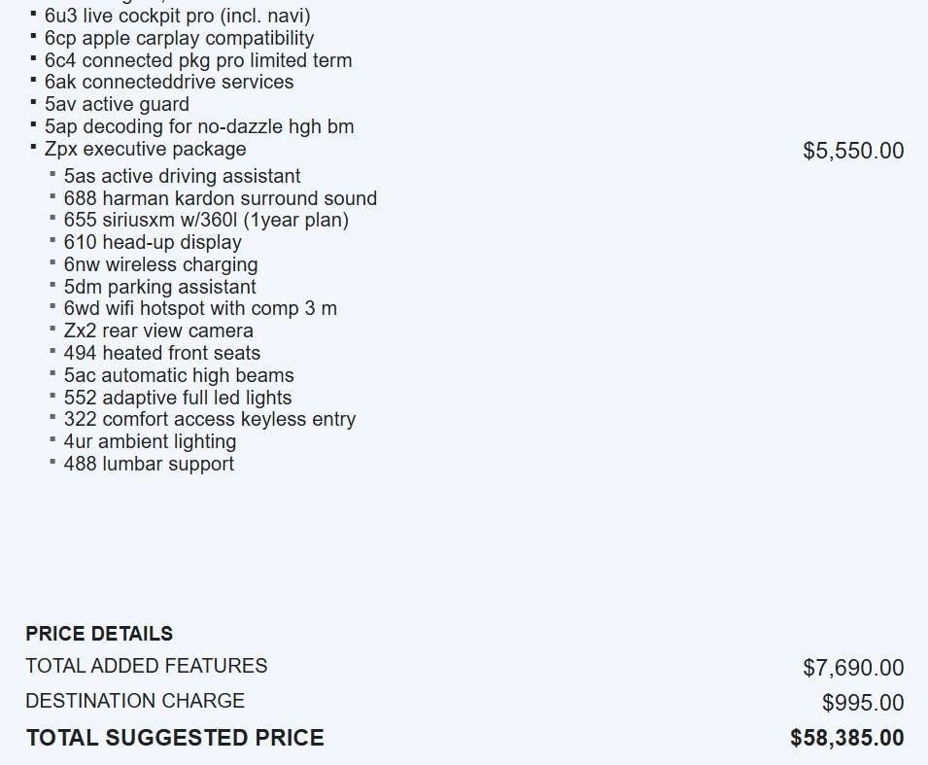Viewport: 928px width, 765px height.
Task: Select the 5av active guard entry
Action: click(117, 104)
